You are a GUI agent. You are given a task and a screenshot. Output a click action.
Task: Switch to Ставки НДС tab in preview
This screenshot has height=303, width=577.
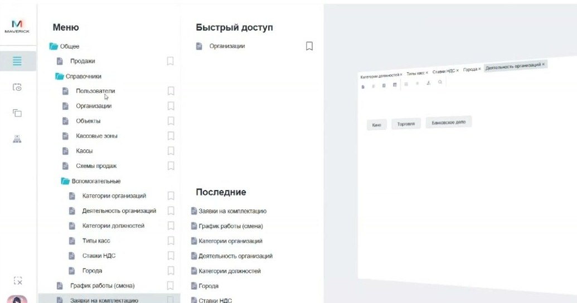(x=443, y=71)
